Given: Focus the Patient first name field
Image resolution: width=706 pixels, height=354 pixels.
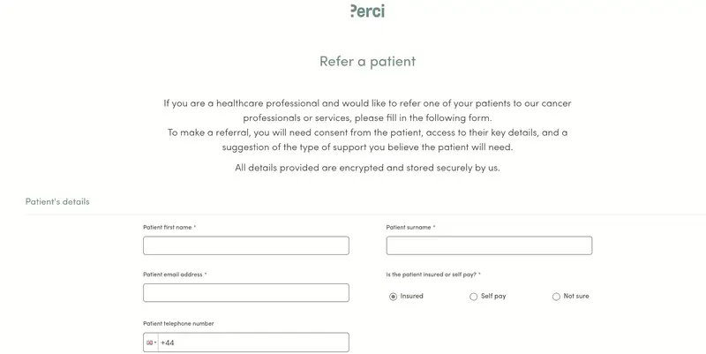Looking at the screenshot, I should coord(246,245).
